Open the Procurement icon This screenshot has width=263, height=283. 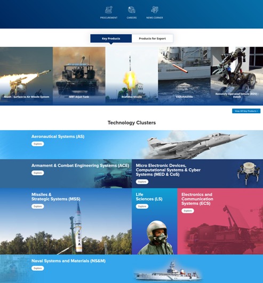tap(109, 10)
